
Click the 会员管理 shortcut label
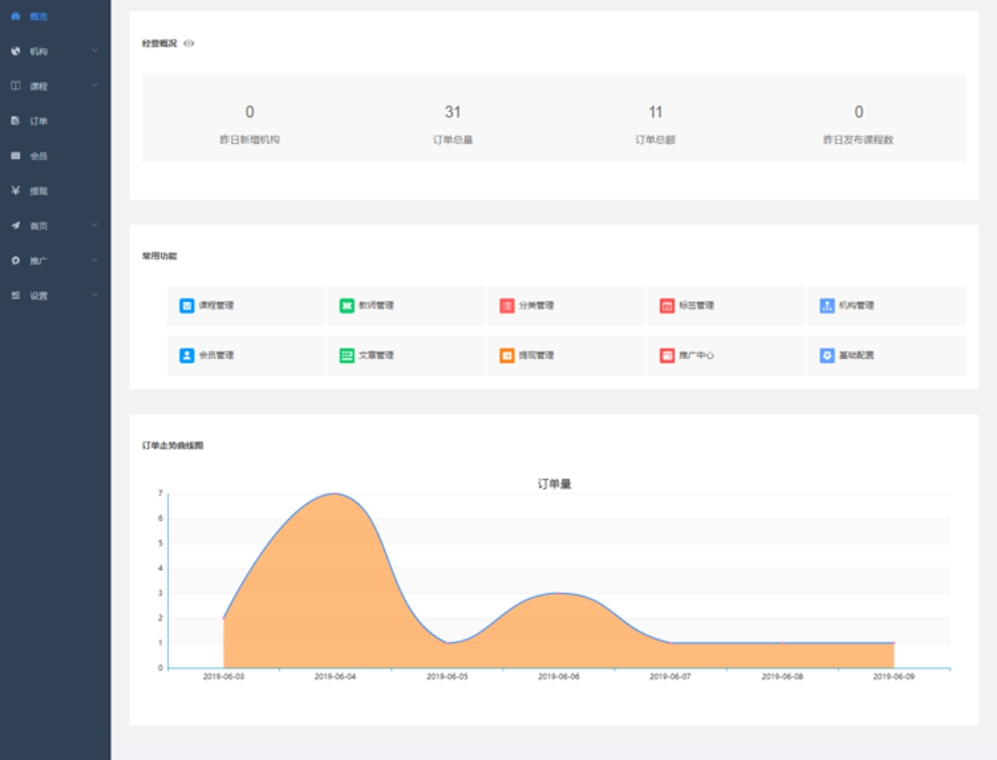click(x=216, y=355)
